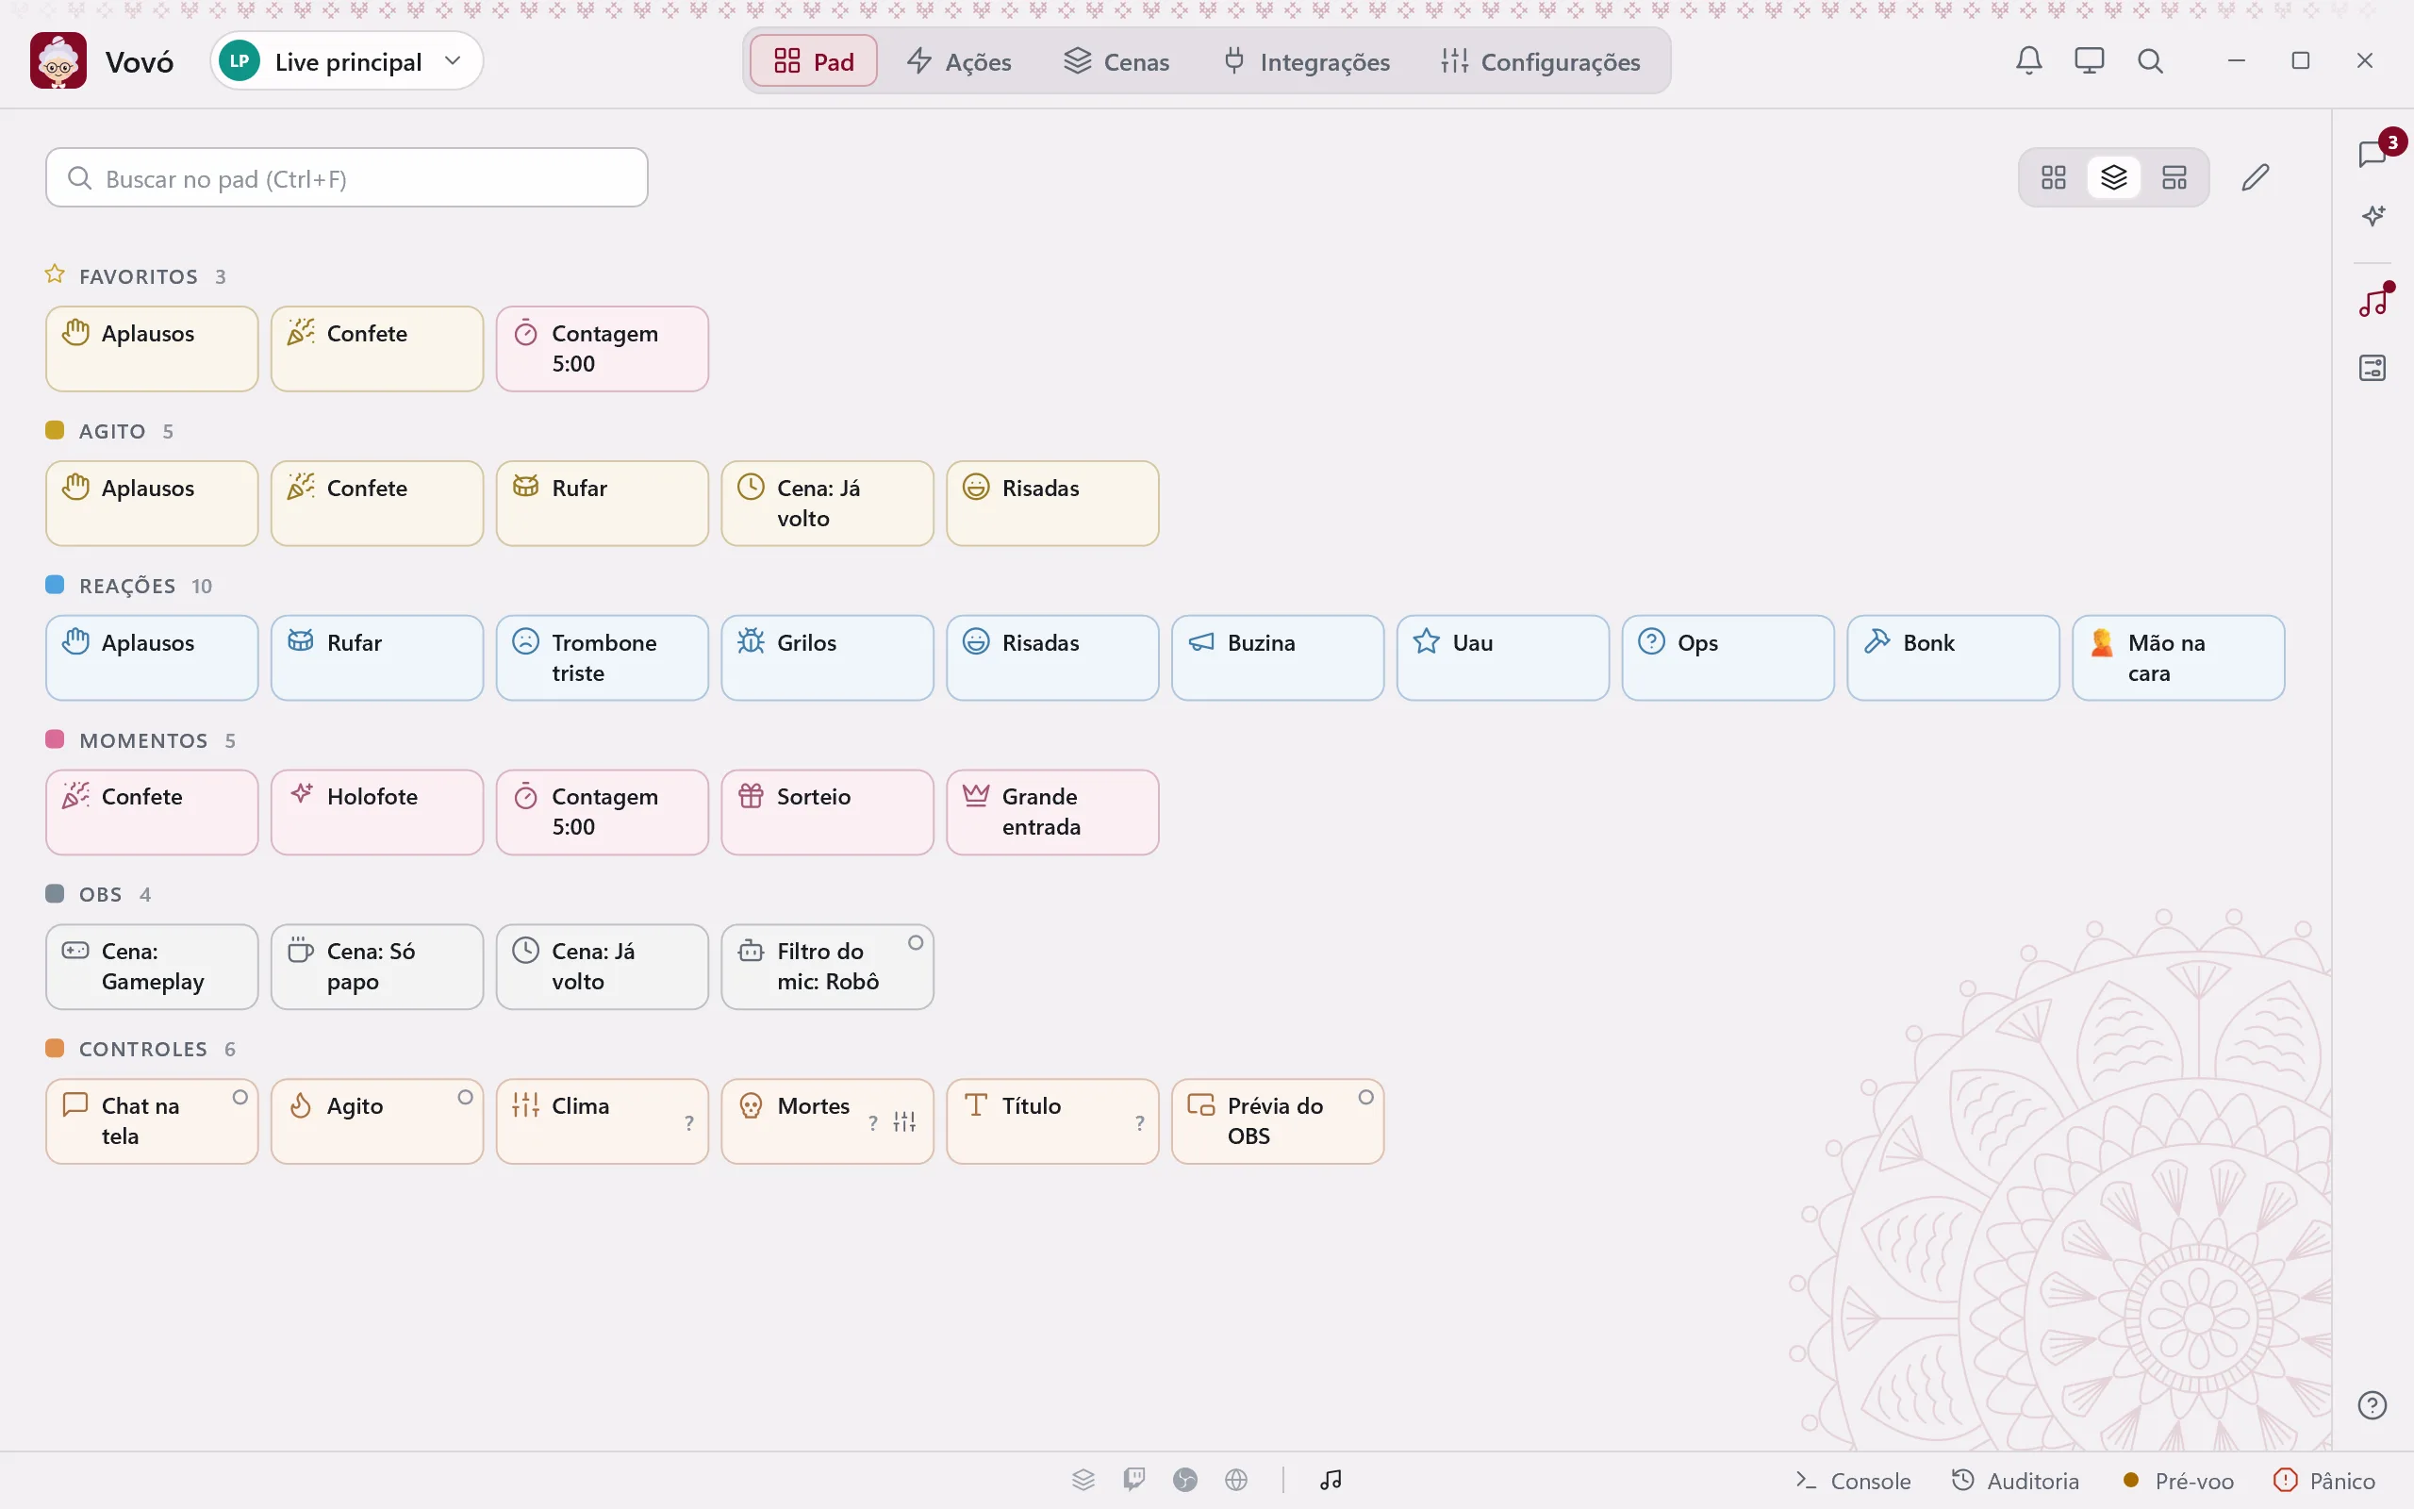Switch to the Configurações tab
The image size is (2414, 1509).
pos(1540,62)
